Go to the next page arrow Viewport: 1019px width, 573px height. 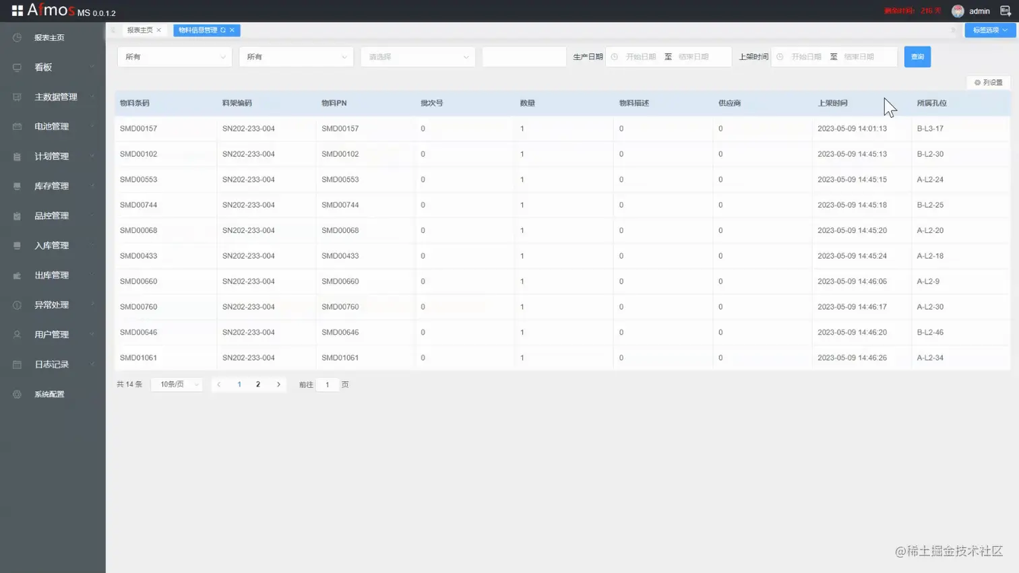pyautogui.click(x=278, y=384)
